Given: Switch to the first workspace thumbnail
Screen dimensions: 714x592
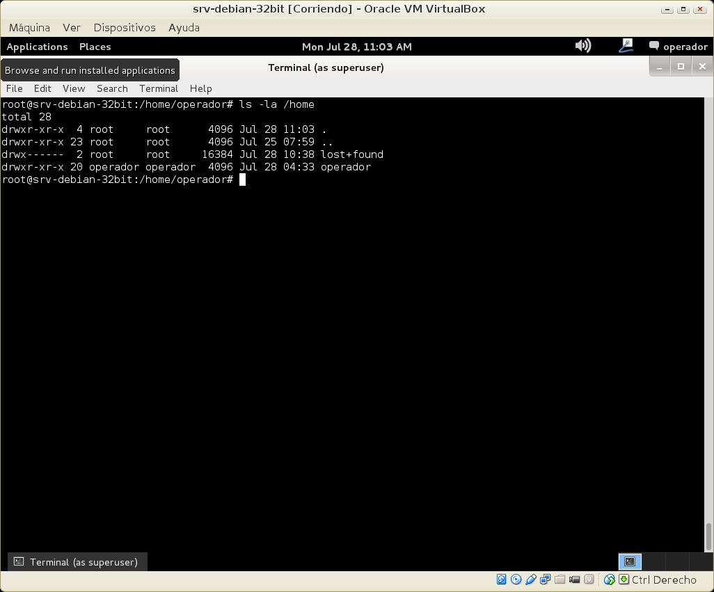Looking at the screenshot, I should [x=629, y=561].
